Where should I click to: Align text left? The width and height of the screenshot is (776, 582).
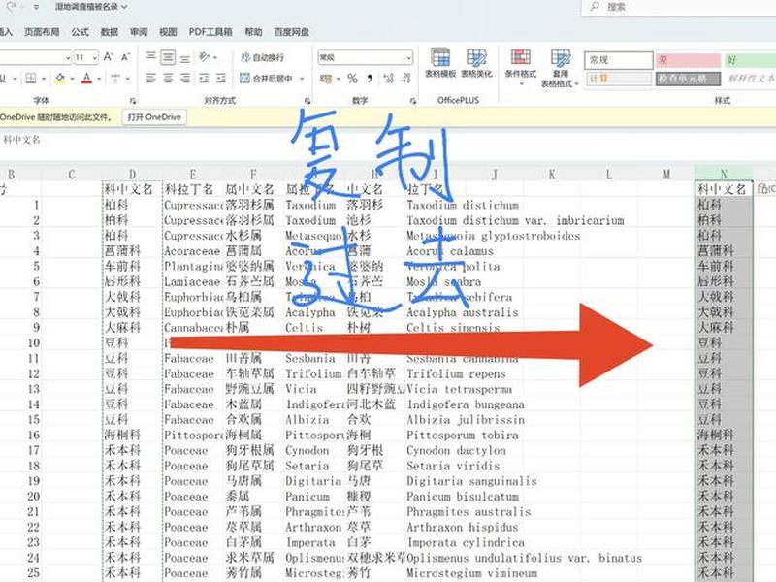coord(151,79)
